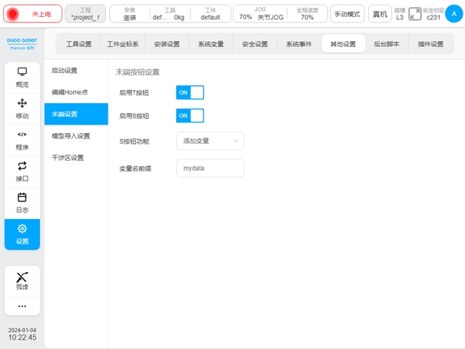Click the 安全校验 expand icon
This screenshot has width=465, height=349.
pos(415,14)
